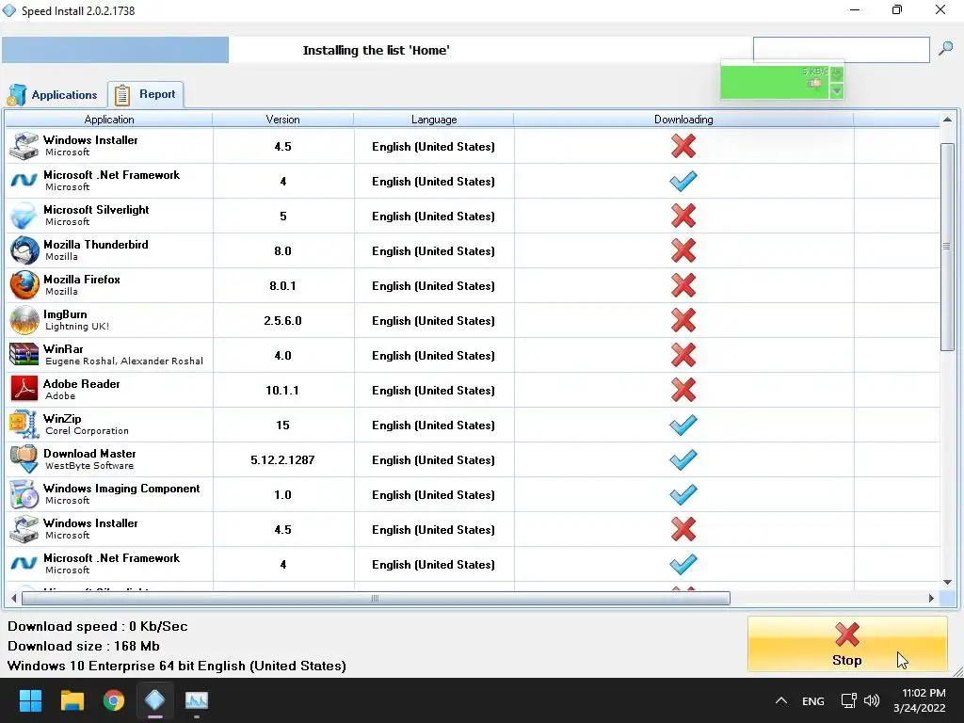Image resolution: width=964 pixels, height=723 pixels.
Task: Click 'Download speed : 0 Kb/Sec' status text
Action: (x=98, y=626)
